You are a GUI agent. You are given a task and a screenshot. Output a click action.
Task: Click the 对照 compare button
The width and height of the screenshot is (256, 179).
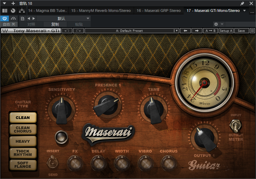31,24
